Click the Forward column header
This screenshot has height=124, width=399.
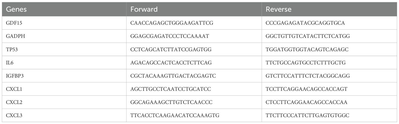144,9
